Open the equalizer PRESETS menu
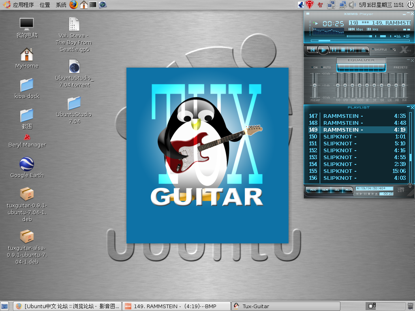 400,68
